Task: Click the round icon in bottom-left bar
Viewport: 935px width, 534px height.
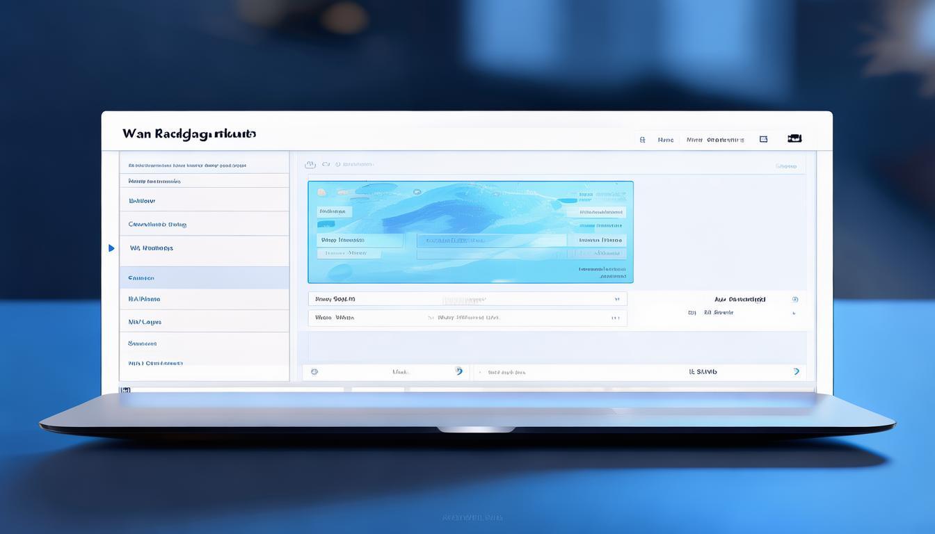Action: (x=314, y=372)
